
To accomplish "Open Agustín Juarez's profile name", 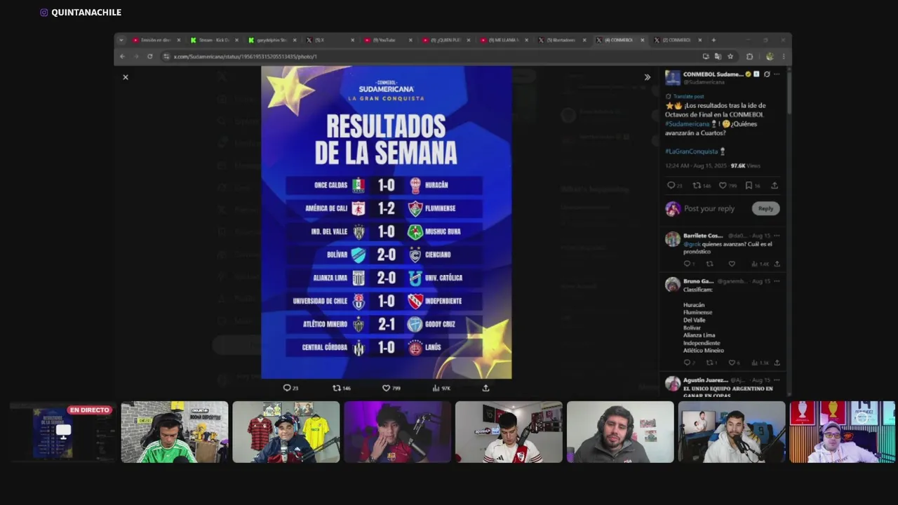I will tap(706, 380).
